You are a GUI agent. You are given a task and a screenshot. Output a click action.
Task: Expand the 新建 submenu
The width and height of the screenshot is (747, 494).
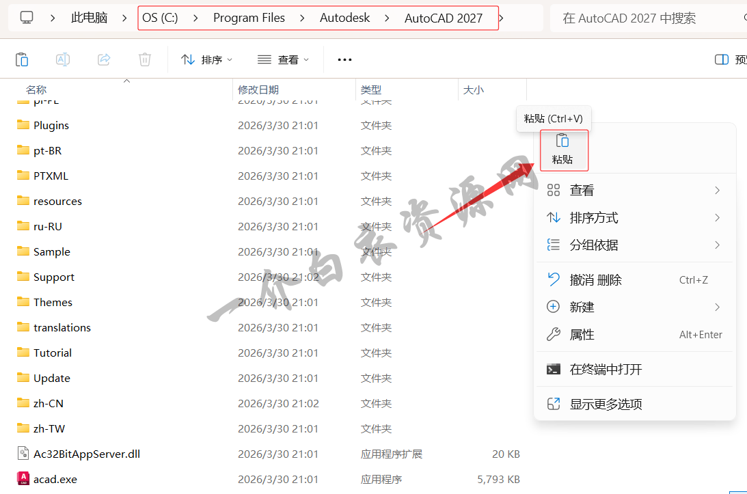pos(717,307)
